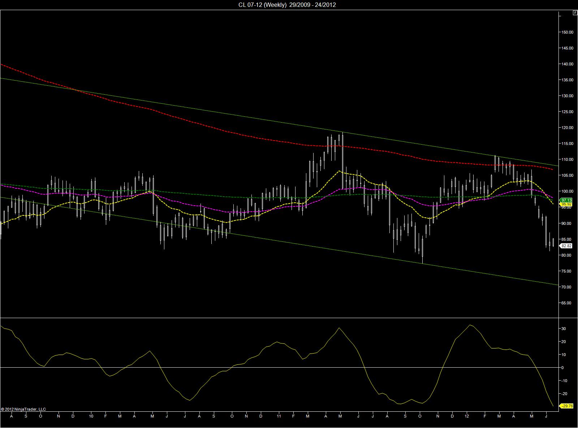Click the 82.82 last price marker
The width and height of the screenshot is (578, 428).
tap(566, 246)
